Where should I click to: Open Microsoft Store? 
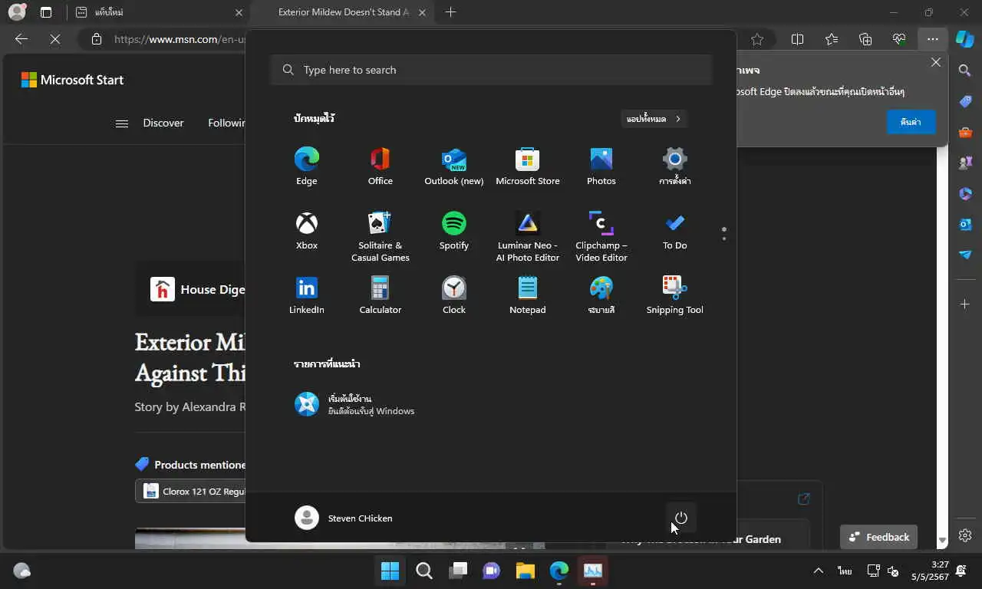(x=527, y=166)
